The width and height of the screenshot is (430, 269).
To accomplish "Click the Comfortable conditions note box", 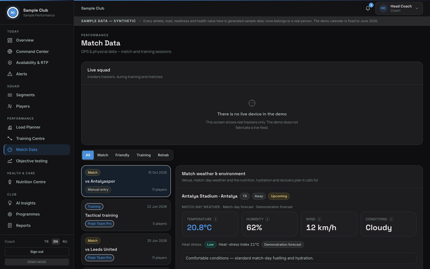I will (299, 258).
